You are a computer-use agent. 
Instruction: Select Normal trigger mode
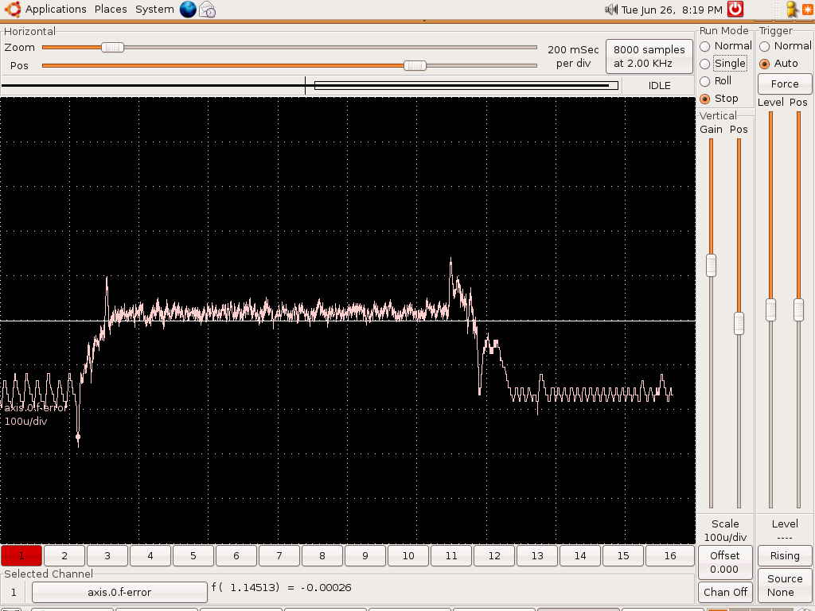786,46
